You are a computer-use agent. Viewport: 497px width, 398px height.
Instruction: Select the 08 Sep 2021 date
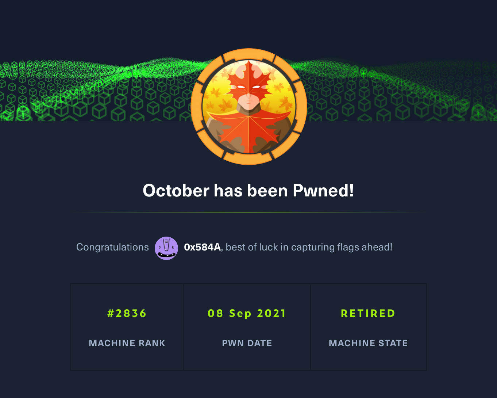[247, 313]
